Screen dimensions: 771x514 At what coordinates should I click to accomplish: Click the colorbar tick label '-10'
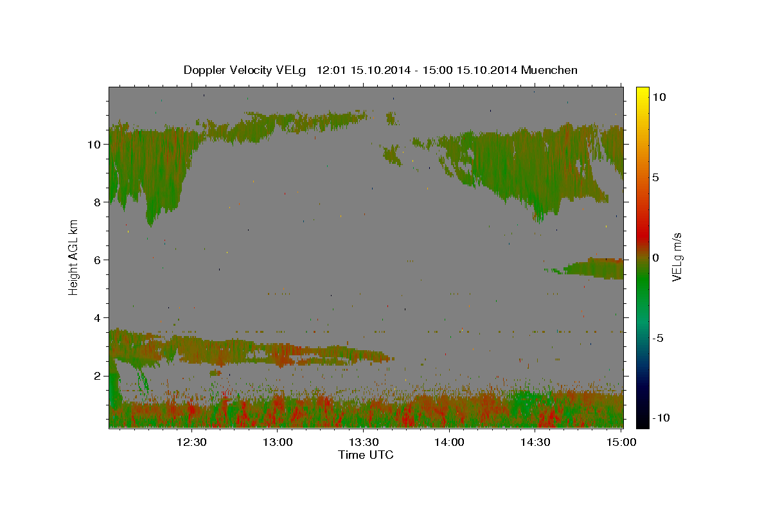tap(660, 418)
